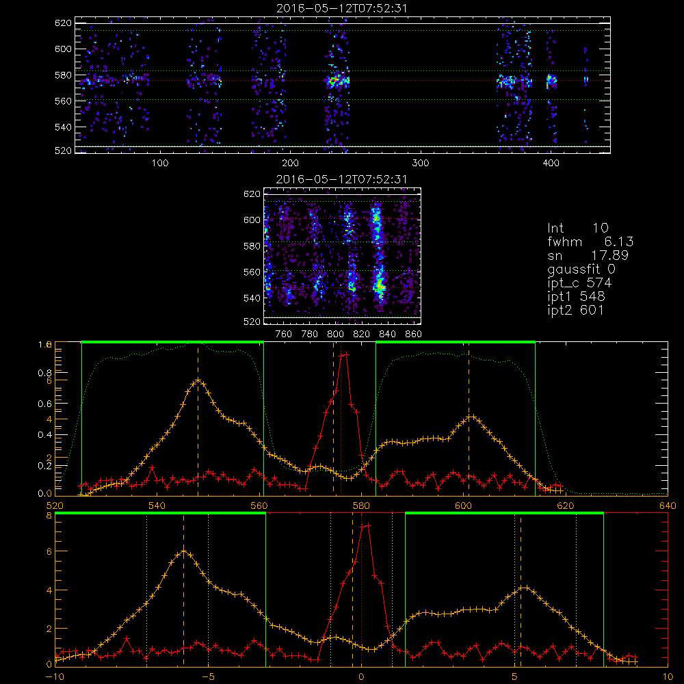Click white y-axis label 0.4 on profile plot
This screenshot has height=684, width=684.
44,435
